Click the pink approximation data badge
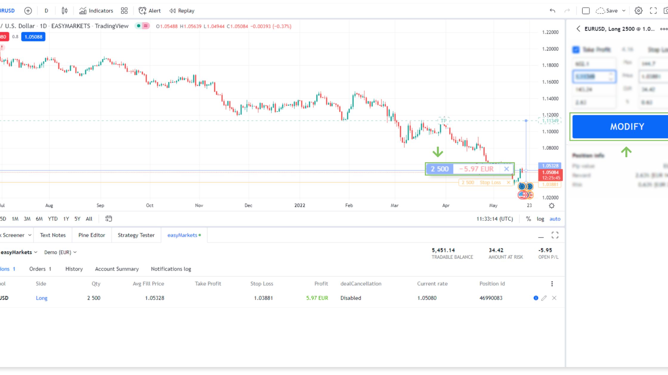Screen dimensions: 668x375 click(x=146, y=26)
